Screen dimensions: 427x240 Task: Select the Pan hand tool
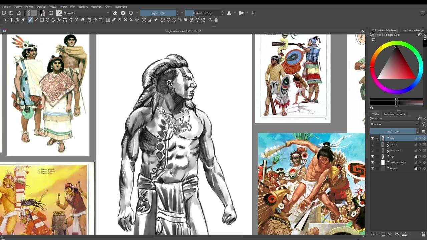216,20
